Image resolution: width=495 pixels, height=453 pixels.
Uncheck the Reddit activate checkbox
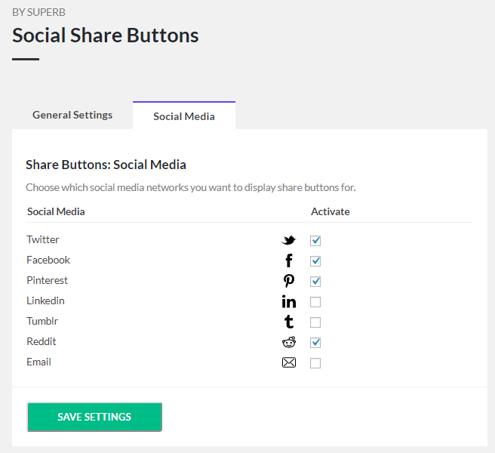315,343
